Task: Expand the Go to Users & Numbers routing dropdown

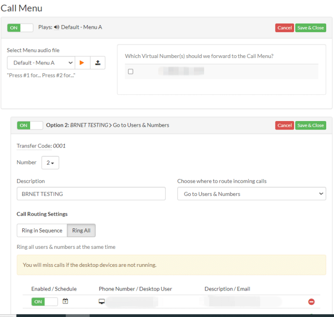Action: (251, 194)
